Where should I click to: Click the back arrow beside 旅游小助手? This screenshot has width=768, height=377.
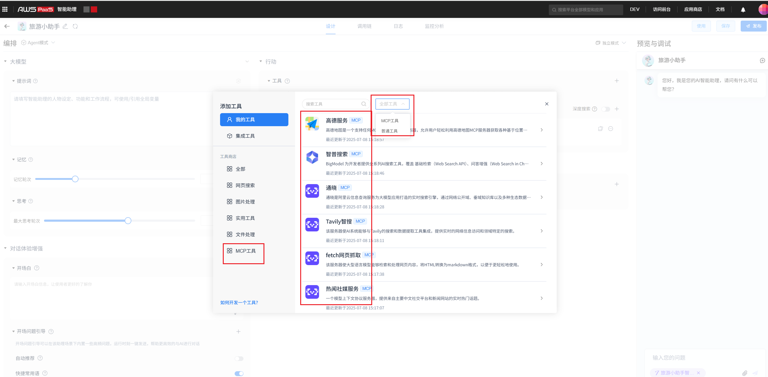pos(7,26)
